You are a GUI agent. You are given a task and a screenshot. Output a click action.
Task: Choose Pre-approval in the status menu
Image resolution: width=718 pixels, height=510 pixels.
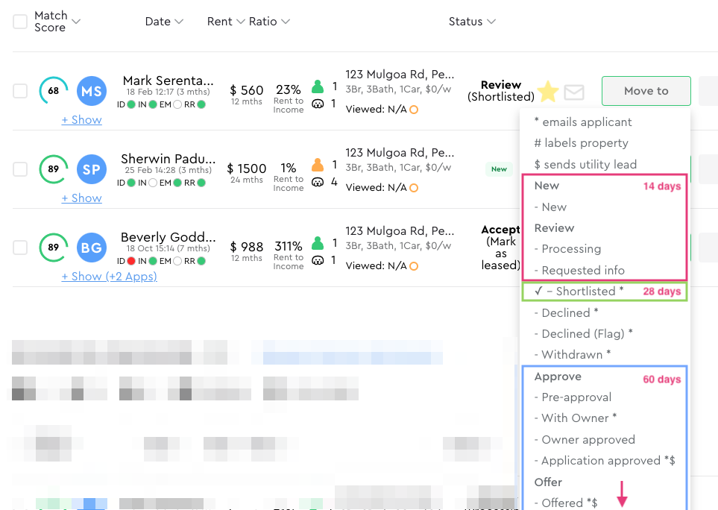click(576, 397)
